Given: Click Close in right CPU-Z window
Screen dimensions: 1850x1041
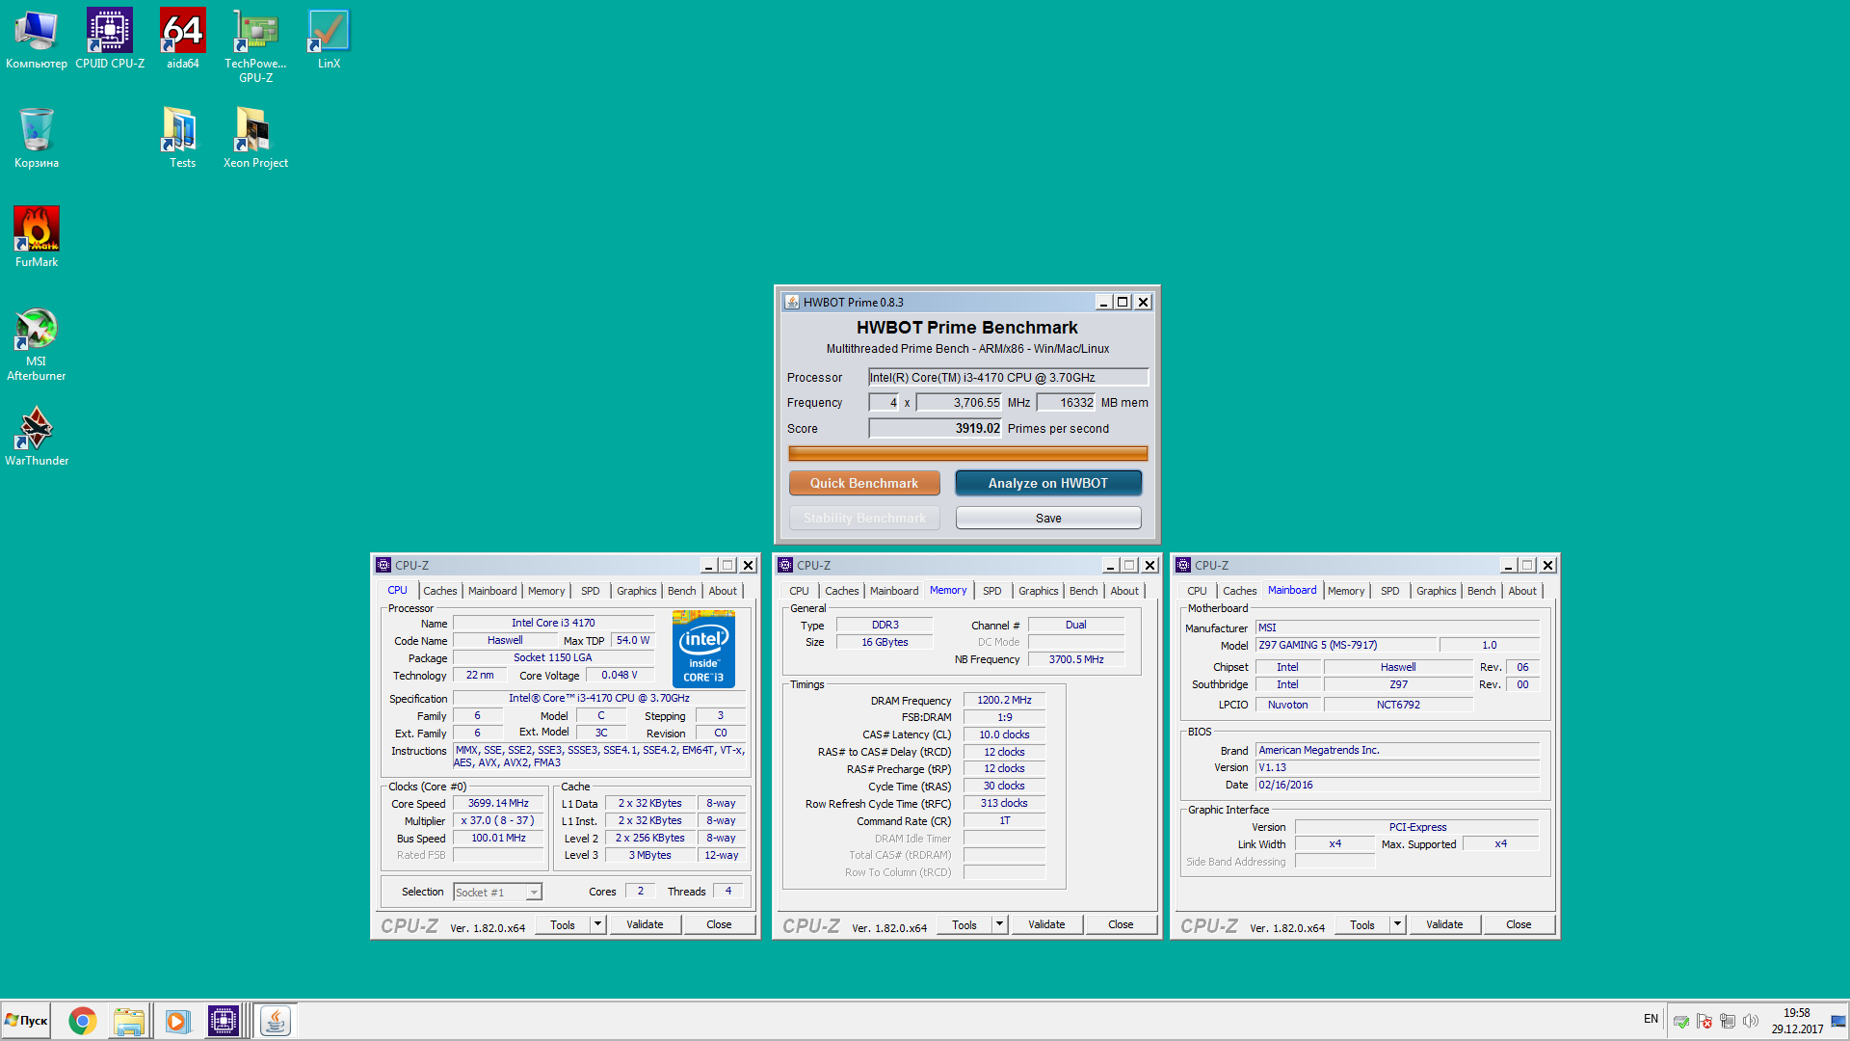Looking at the screenshot, I should click(x=1519, y=924).
